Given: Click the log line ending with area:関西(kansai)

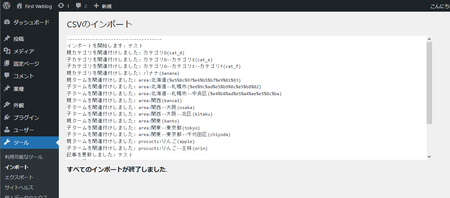Looking at the screenshot, I should (x=124, y=100).
